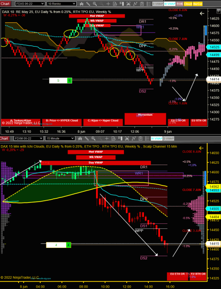
Task: Click yellow 14484 price marker on lower axis
Action: click(x=214, y=217)
